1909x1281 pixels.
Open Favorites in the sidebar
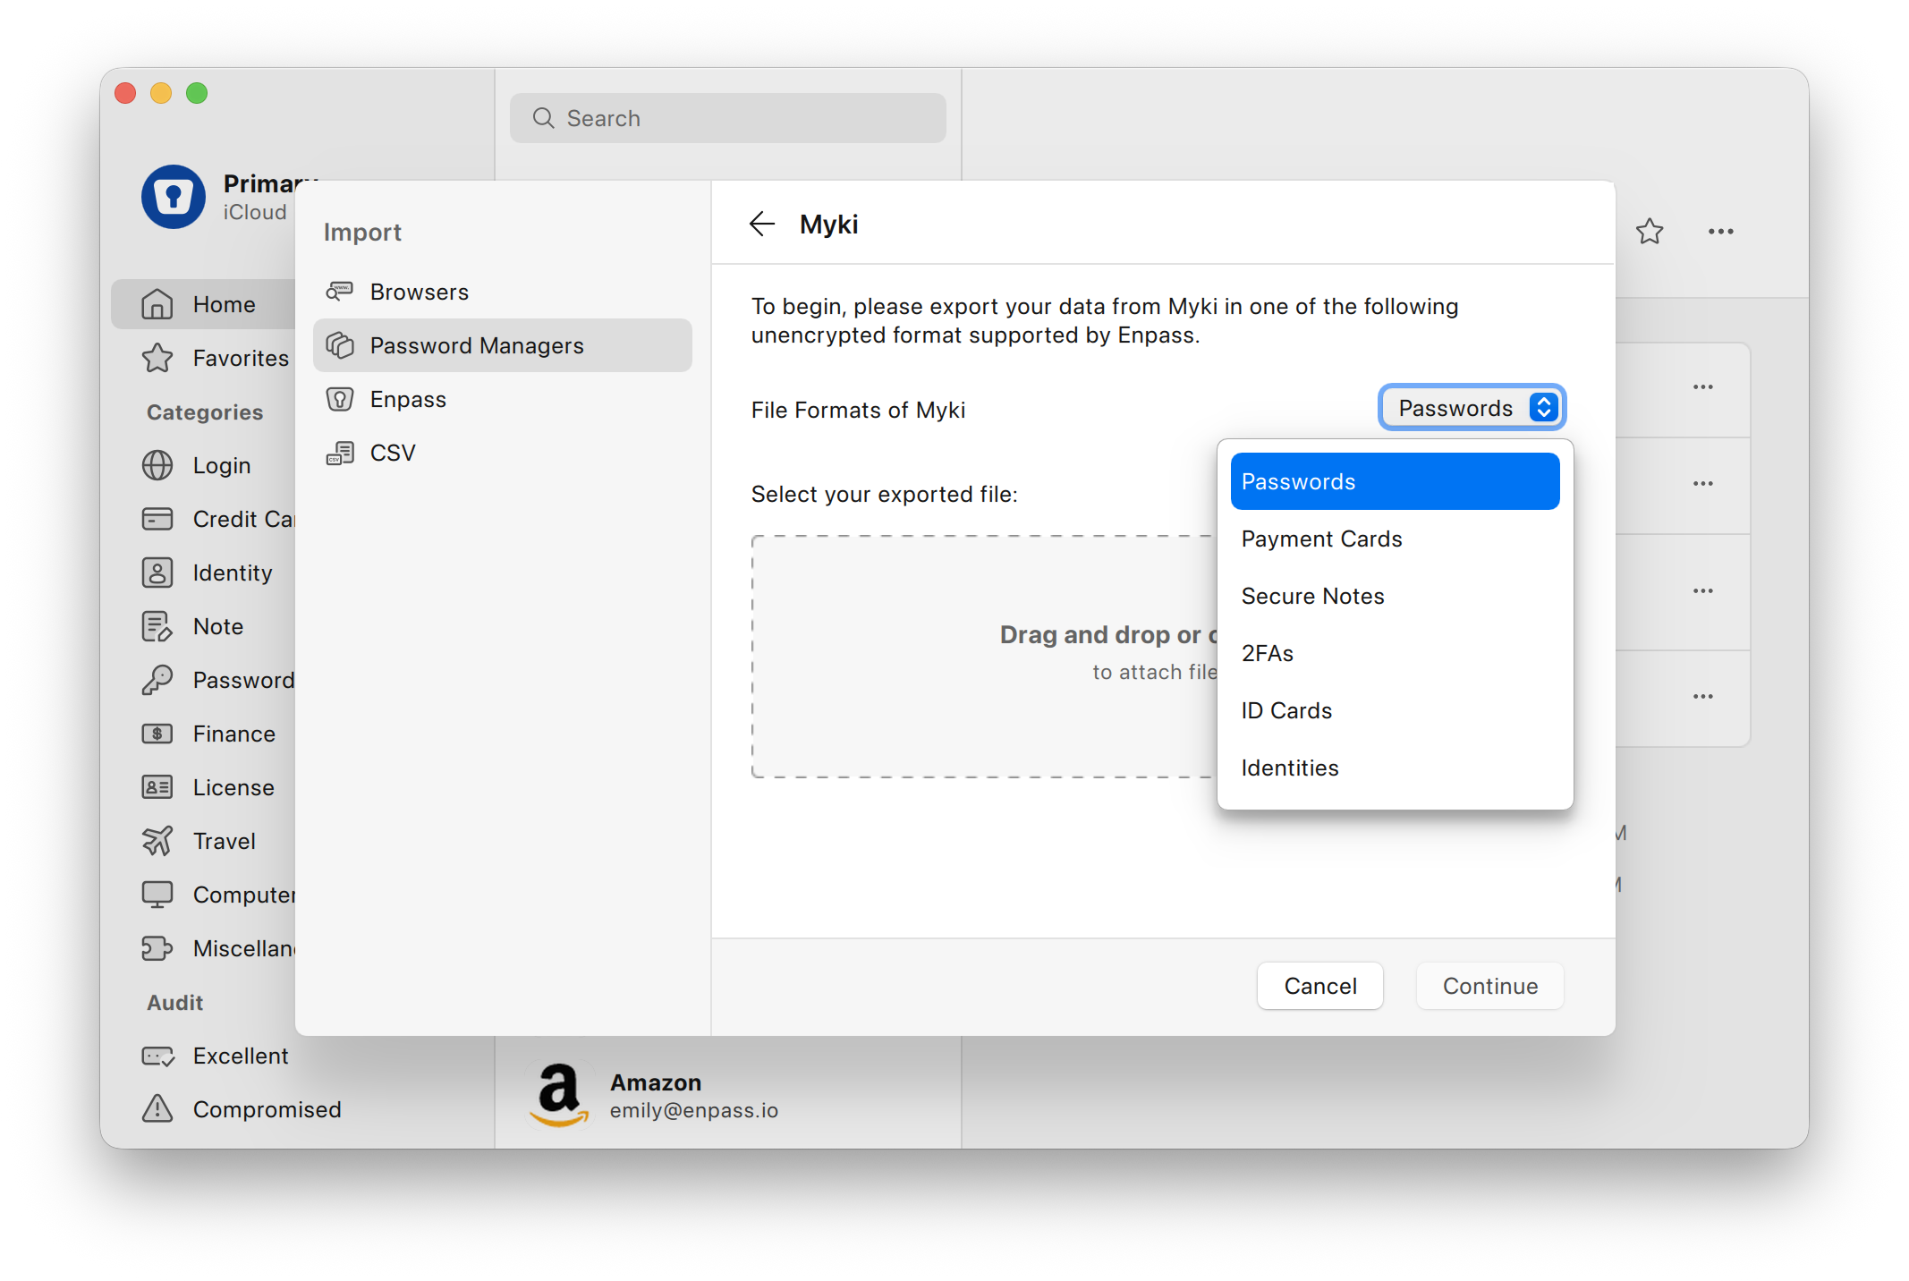pyautogui.click(x=204, y=358)
